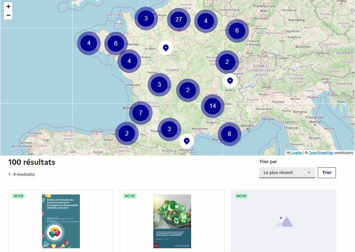Open the 3-result cluster near Poitiers
The image size is (355, 252).
[x=159, y=84]
